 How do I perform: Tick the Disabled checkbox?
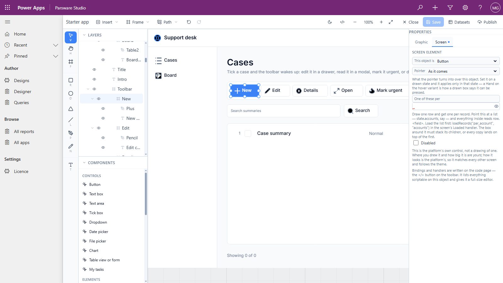[416, 143]
